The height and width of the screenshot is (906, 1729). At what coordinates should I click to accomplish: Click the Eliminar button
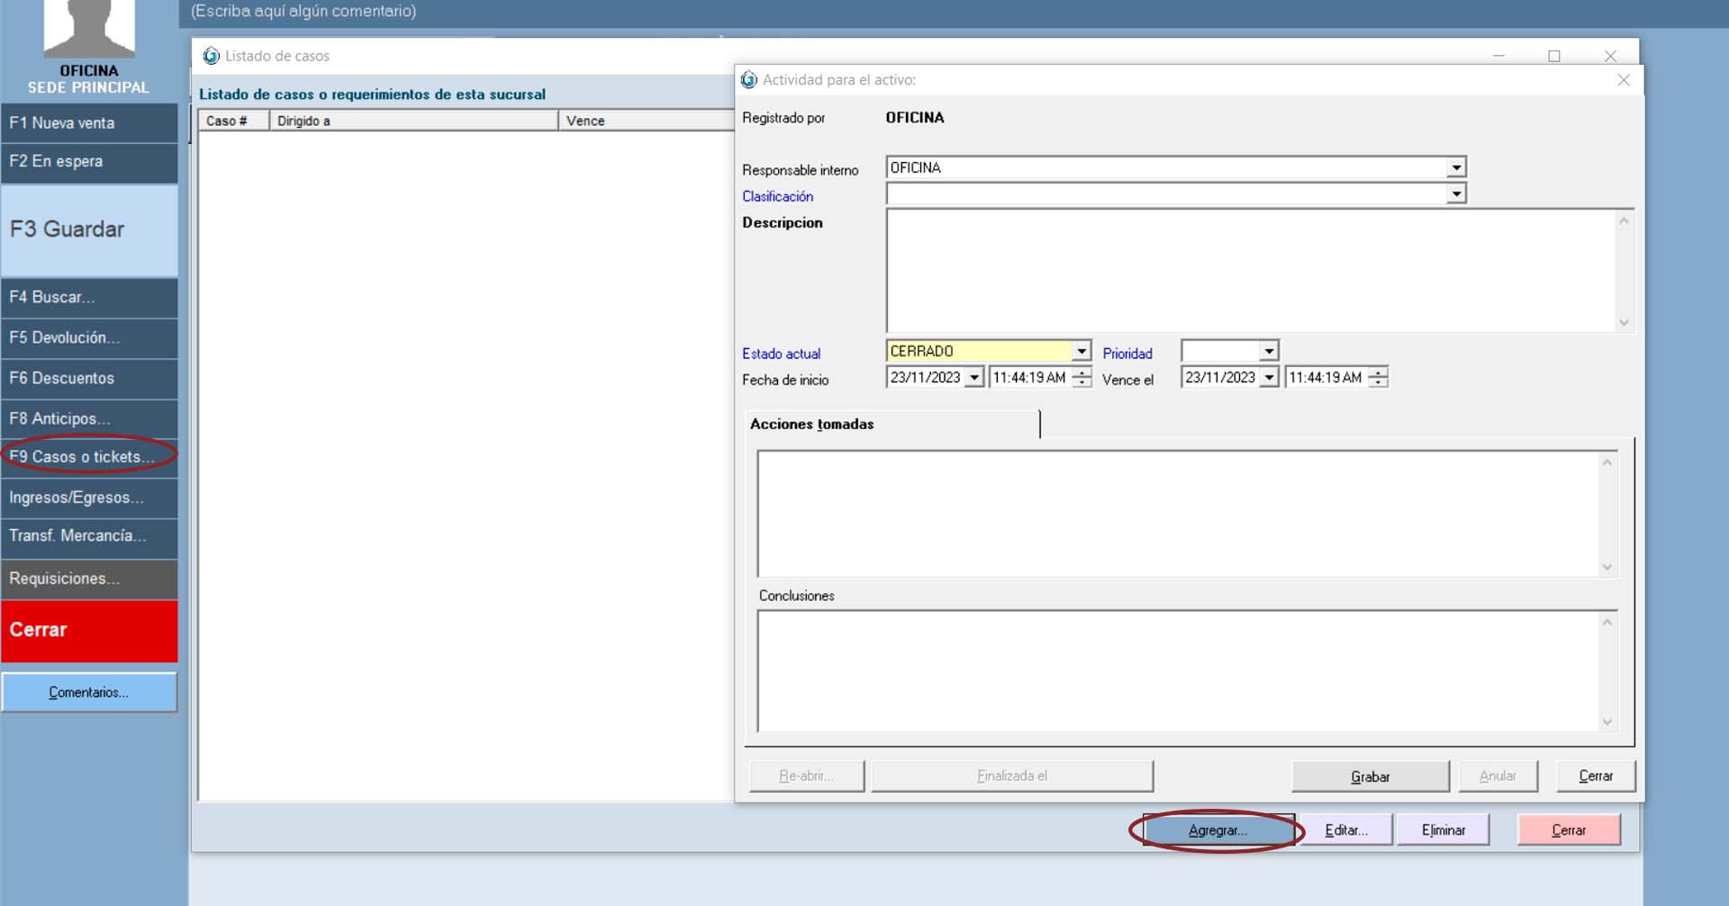(x=1443, y=830)
